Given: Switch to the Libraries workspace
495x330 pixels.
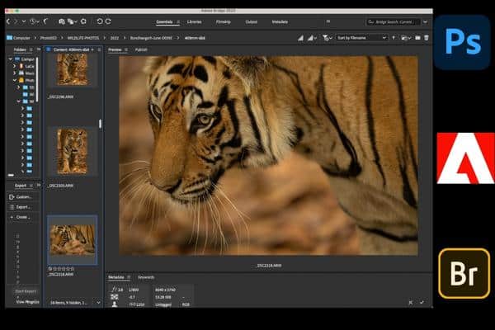Looking at the screenshot, I should pos(196,21).
